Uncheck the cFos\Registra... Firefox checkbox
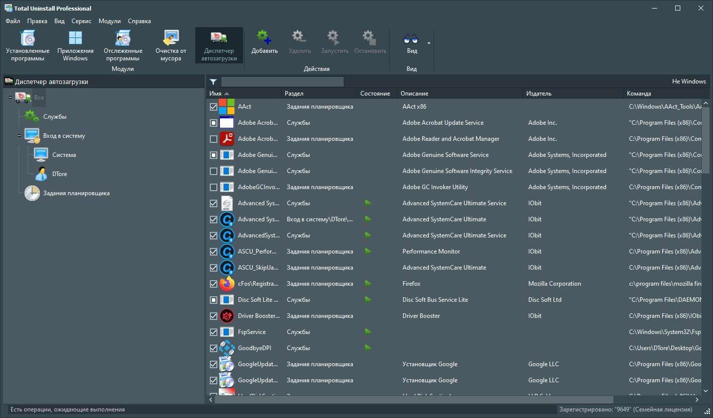 click(x=213, y=284)
